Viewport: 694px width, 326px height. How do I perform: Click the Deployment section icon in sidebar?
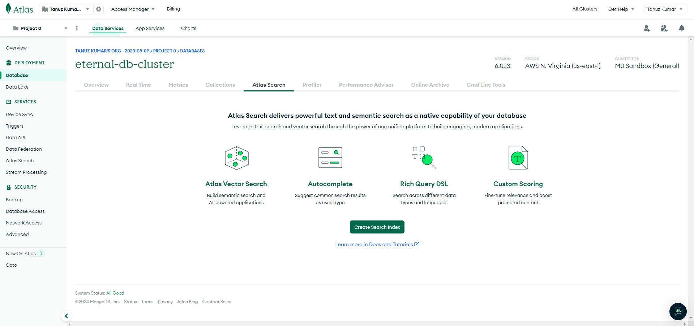coord(8,63)
